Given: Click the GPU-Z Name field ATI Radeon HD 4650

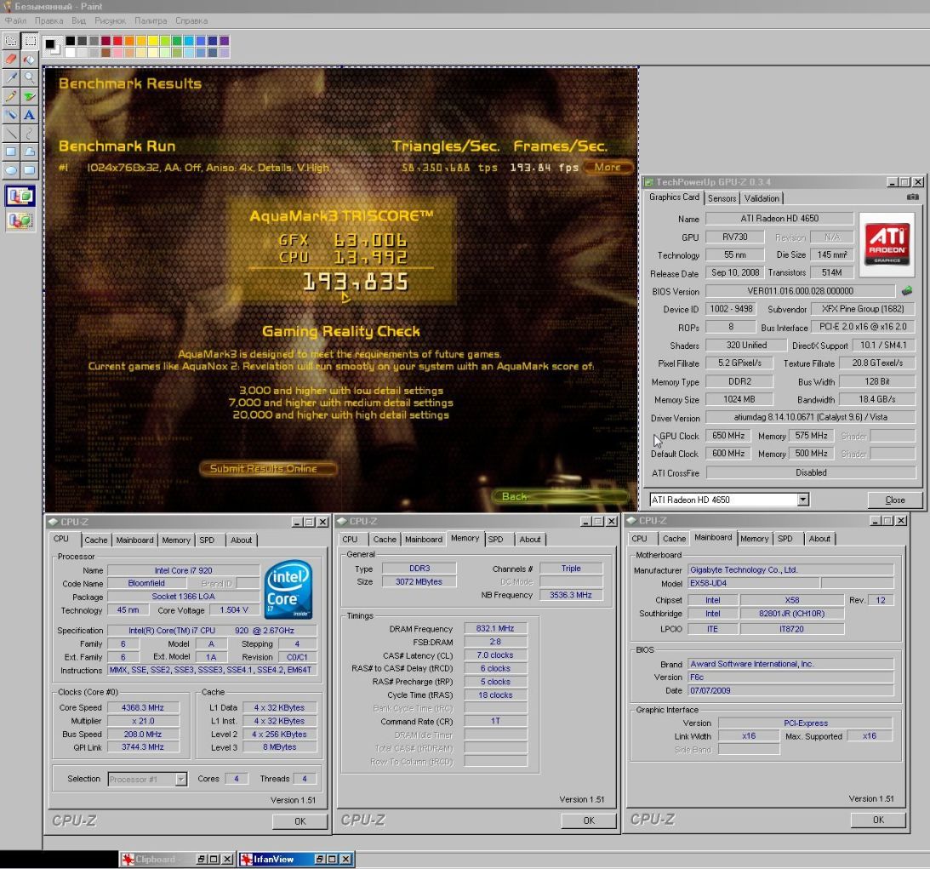Looking at the screenshot, I should click(x=779, y=218).
